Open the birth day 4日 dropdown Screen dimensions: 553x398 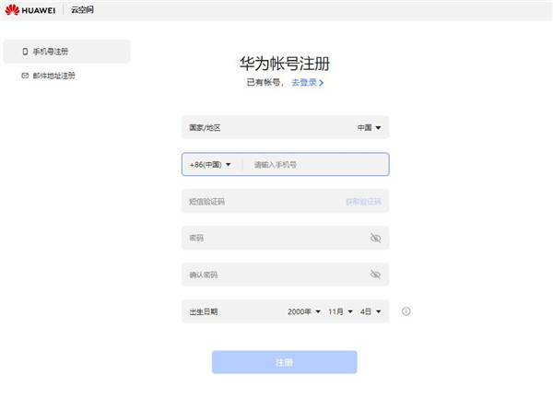[x=371, y=311]
